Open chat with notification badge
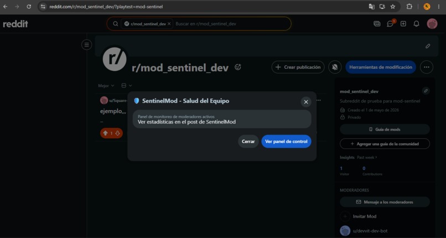Image resolution: width=446 pixels, height=238 pixels. [x=390, y=24]
